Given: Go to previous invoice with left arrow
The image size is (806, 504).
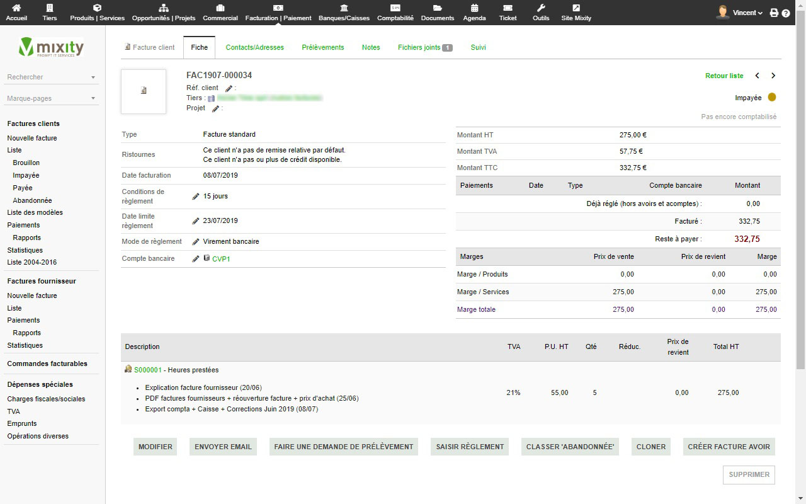Looking at the screenshot, I should (757, 76).
